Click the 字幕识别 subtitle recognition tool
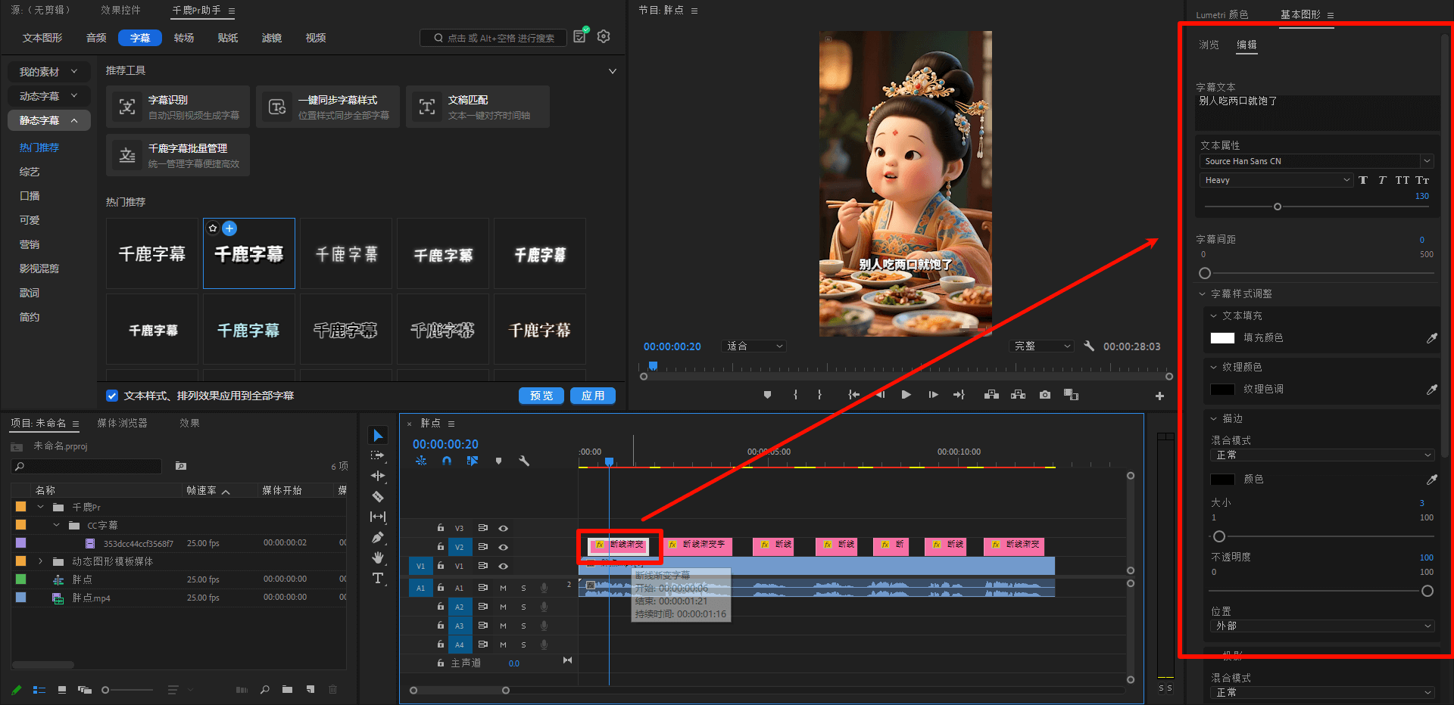 coord(178,107)
